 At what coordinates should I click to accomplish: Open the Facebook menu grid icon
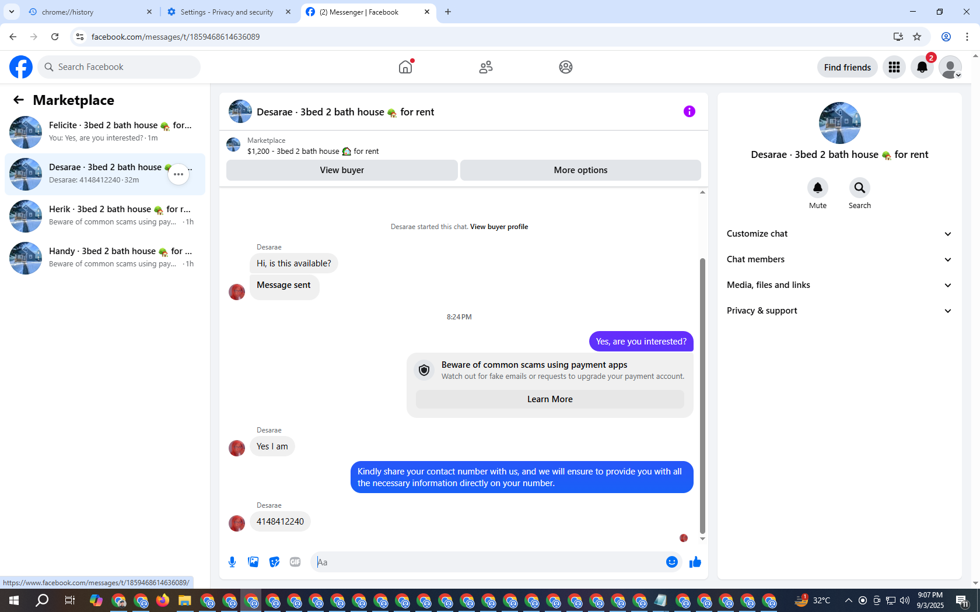pos(894,67)
